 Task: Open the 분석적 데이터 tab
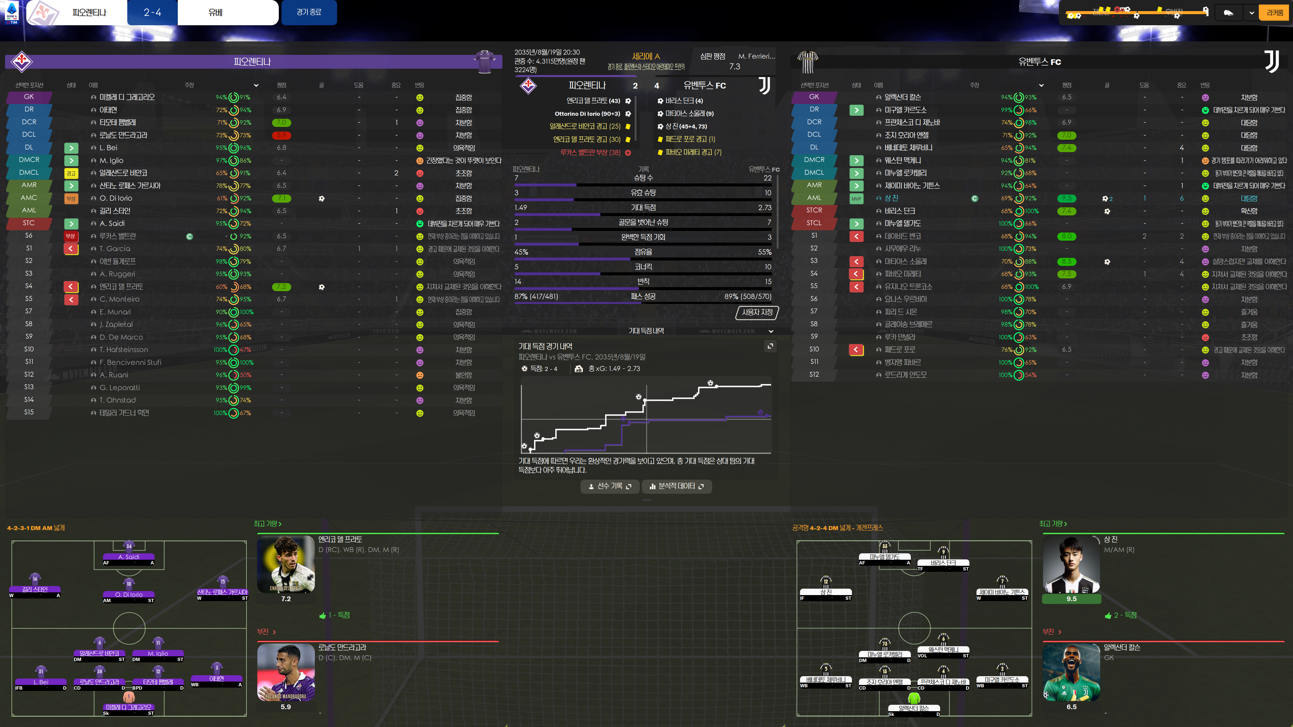point(676,486)
